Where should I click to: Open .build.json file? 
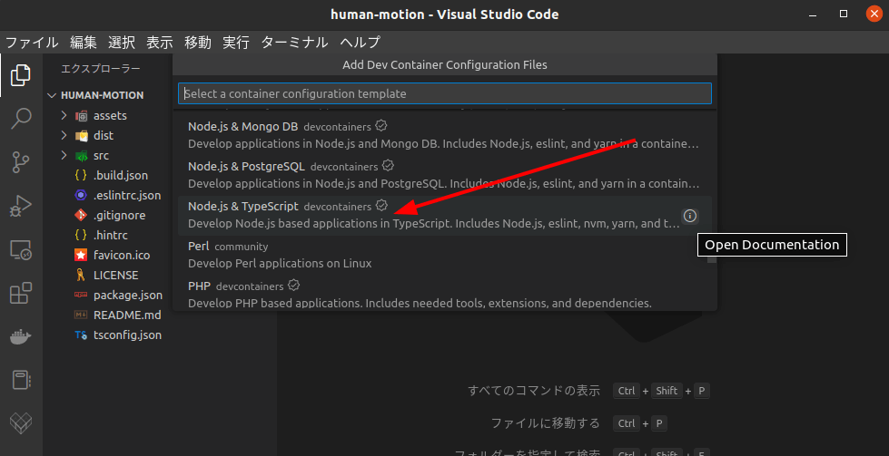click(120, 175)
